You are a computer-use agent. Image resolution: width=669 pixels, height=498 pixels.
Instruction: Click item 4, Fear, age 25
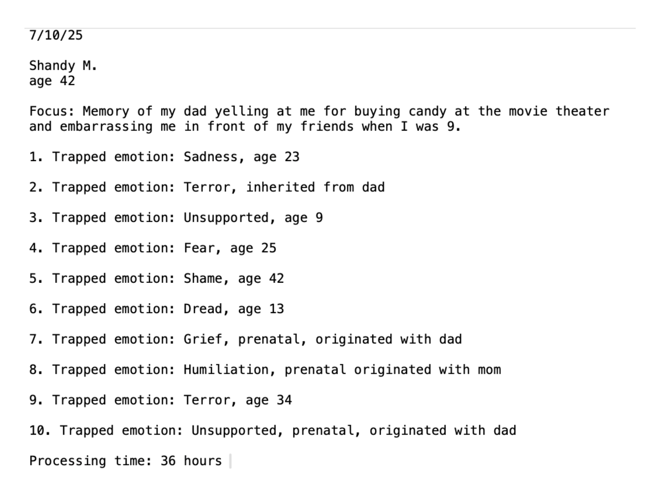click(153, 248)
